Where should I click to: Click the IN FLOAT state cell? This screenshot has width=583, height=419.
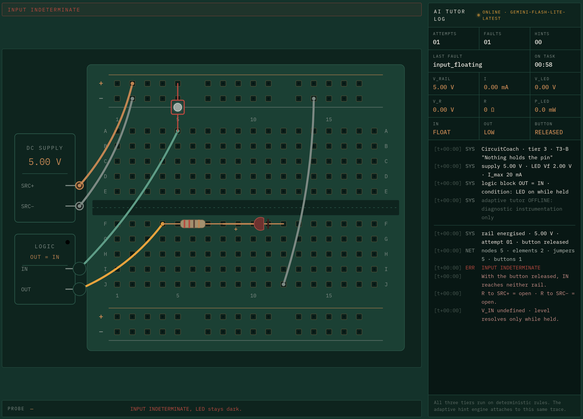454,129
